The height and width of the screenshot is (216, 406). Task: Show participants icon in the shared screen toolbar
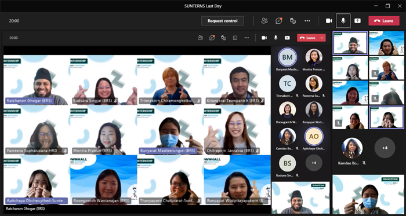click(x=201, y=38)
